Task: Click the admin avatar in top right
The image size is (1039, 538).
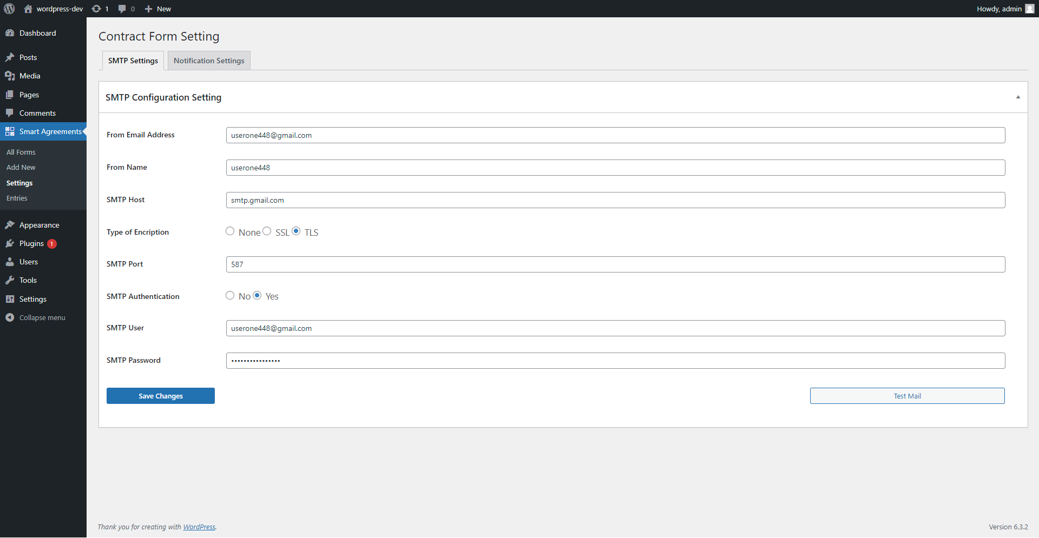Action: pyautogui.click(x=1029, y=9)
